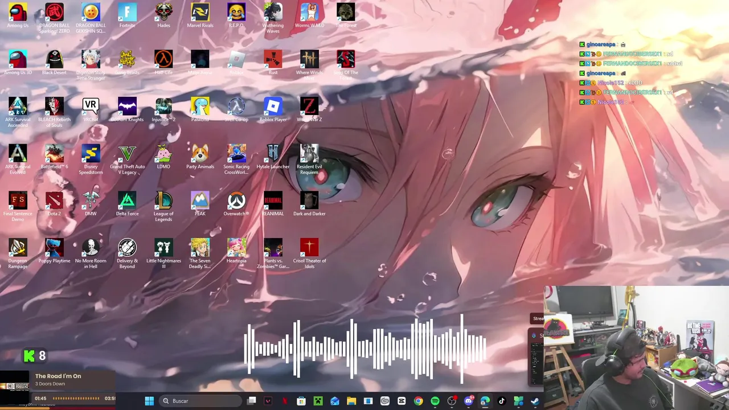
Task: Open Task View from the taskbar
Action: pyautogui.click(x=252, y=401)
